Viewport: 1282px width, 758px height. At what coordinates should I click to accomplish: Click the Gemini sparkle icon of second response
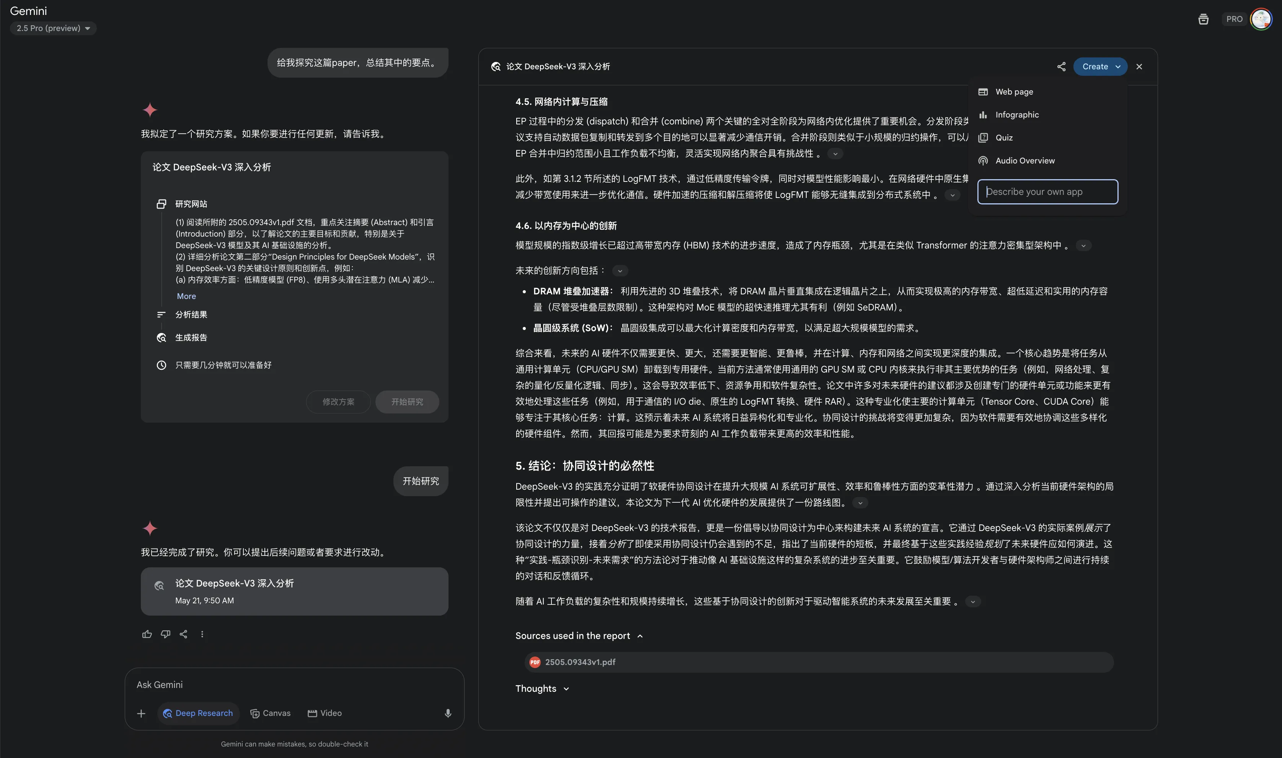pyautogui.click(x=150, y=528)
